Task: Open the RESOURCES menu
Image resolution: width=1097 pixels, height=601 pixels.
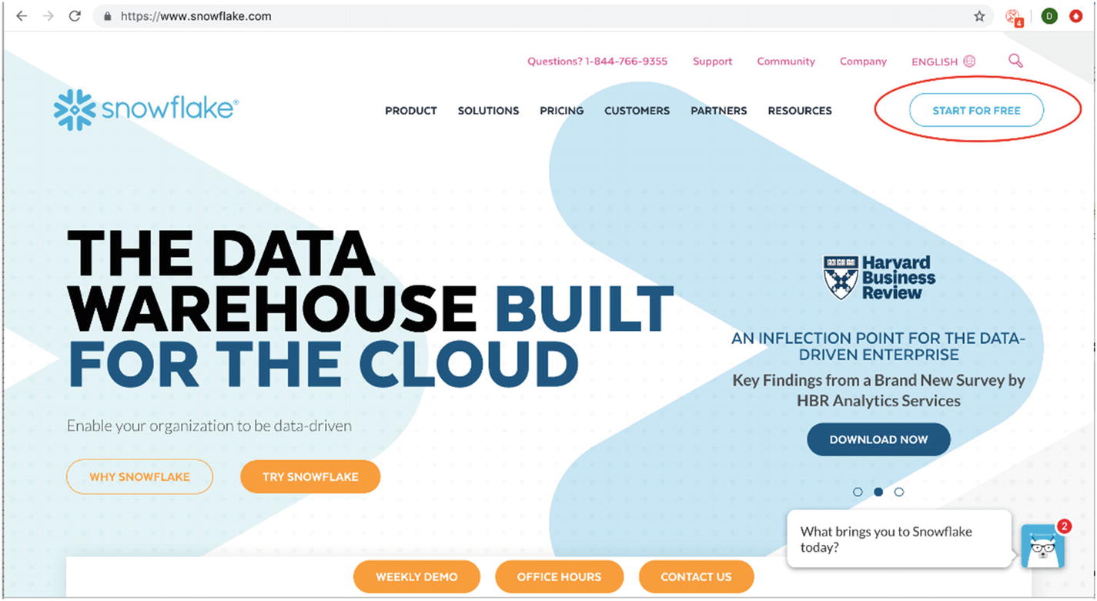Action: (800, 111)
